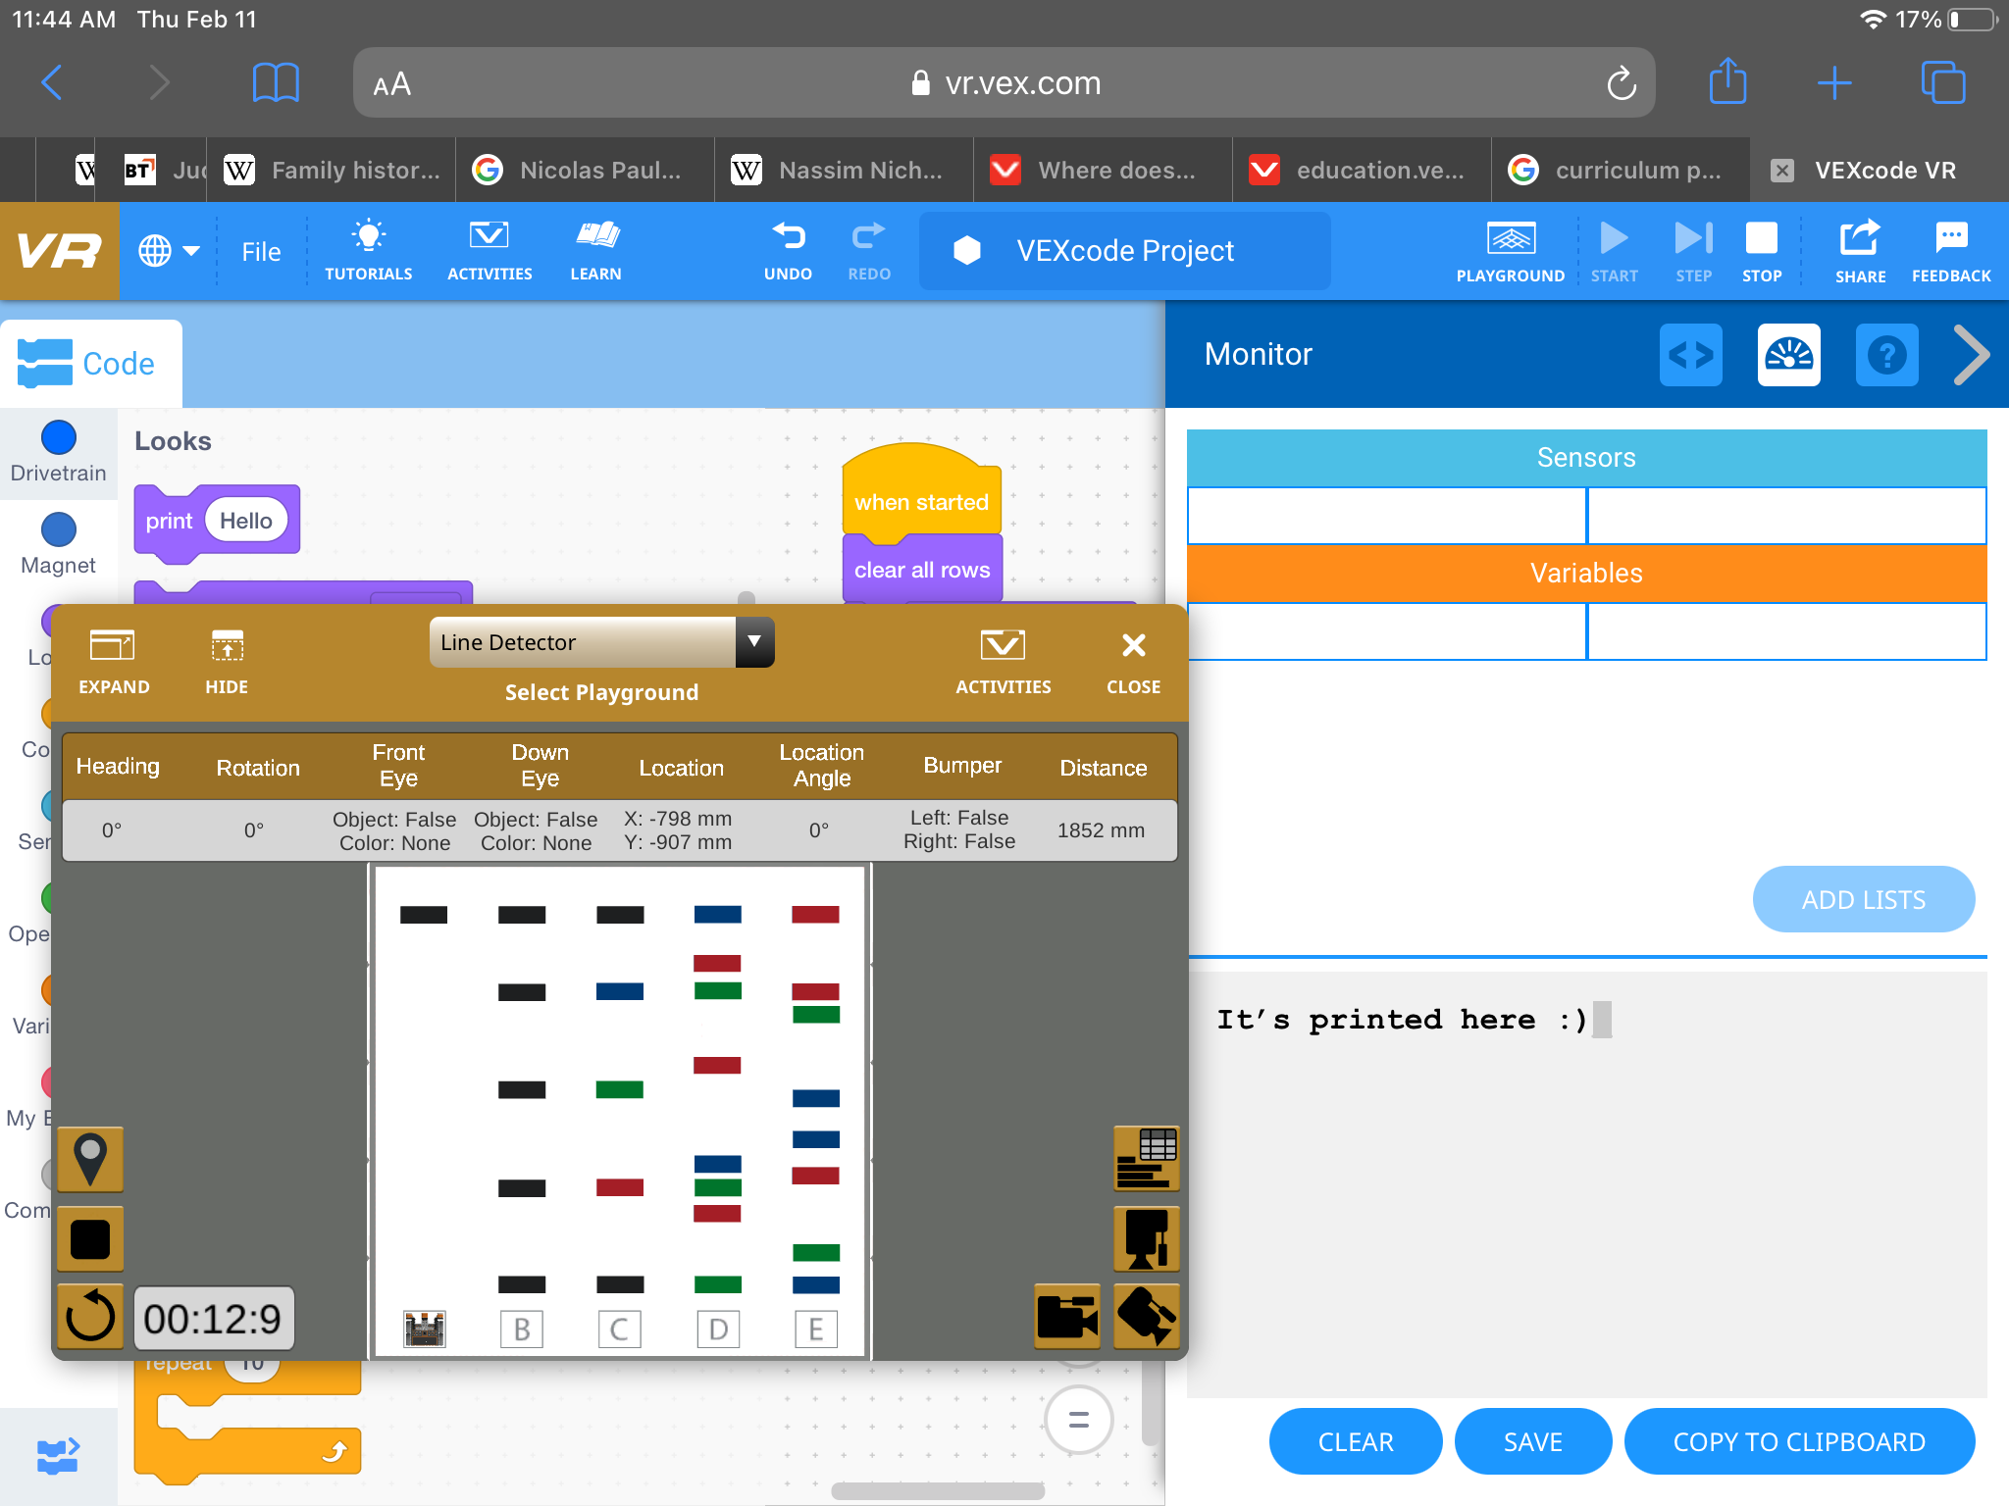
Task: Click the Clear console button
Action: (1355, 1441)
